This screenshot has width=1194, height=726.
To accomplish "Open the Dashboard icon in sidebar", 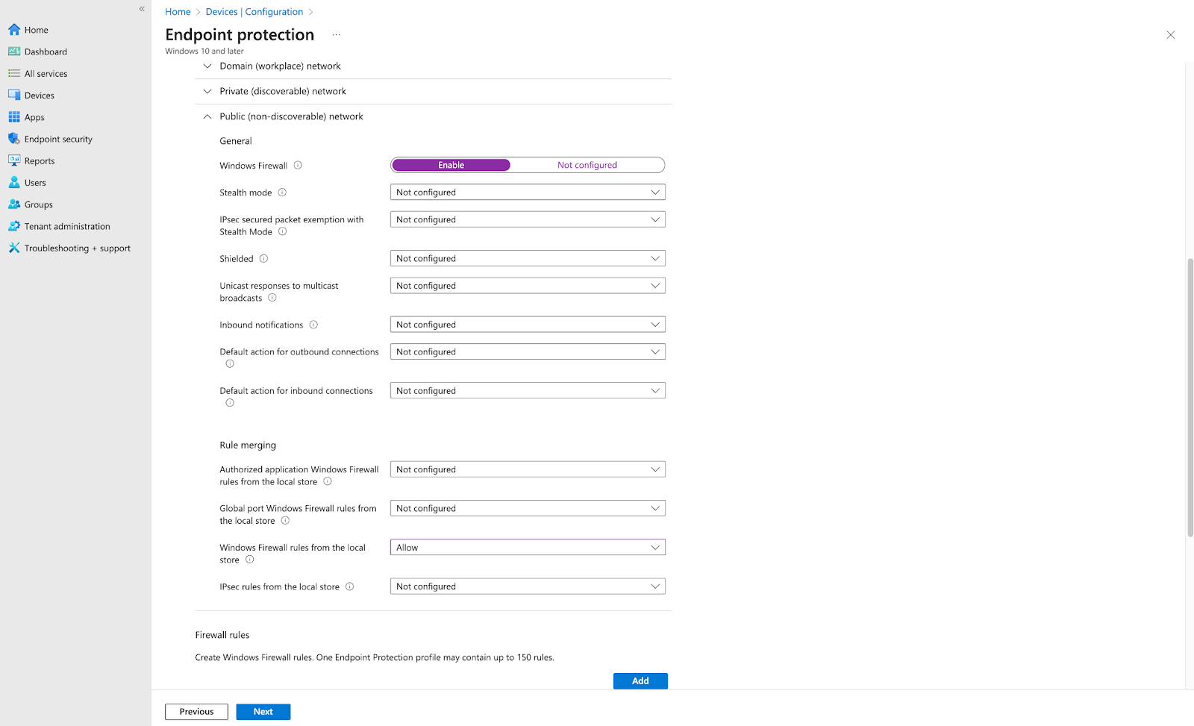I will (x=14, y=51).
